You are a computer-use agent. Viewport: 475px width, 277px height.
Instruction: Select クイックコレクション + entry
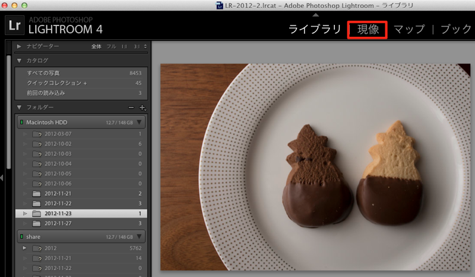tap(81, 83)
